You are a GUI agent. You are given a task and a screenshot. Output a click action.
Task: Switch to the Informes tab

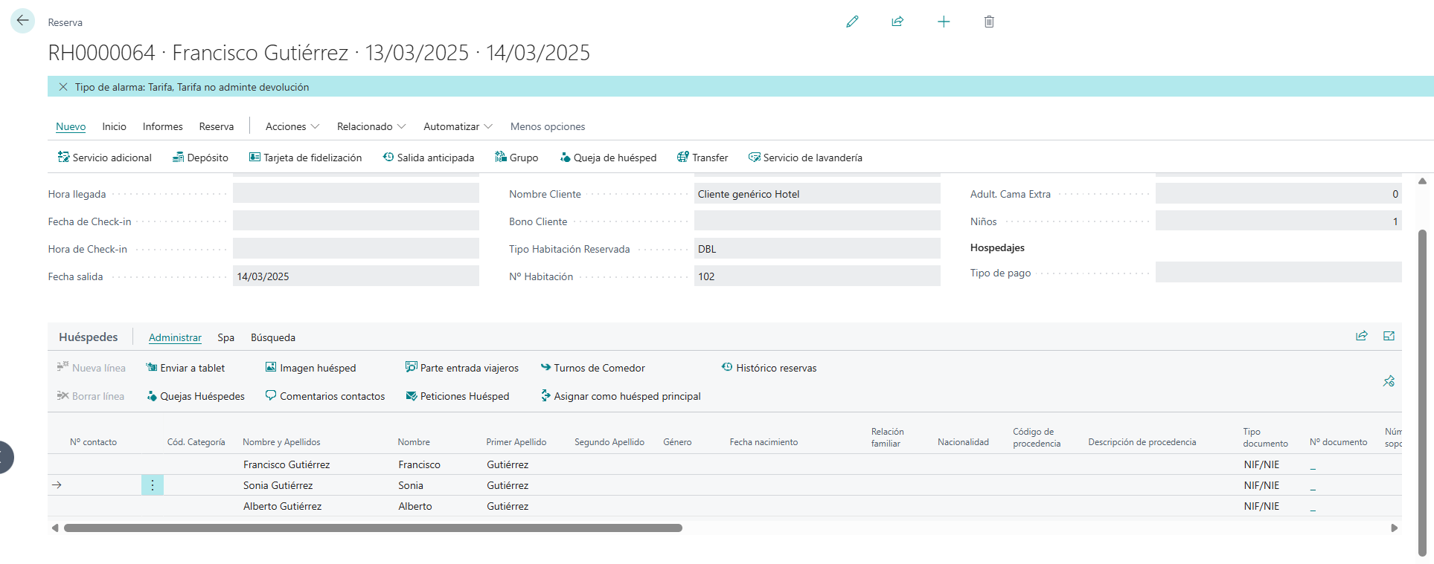tap(163, 126)
